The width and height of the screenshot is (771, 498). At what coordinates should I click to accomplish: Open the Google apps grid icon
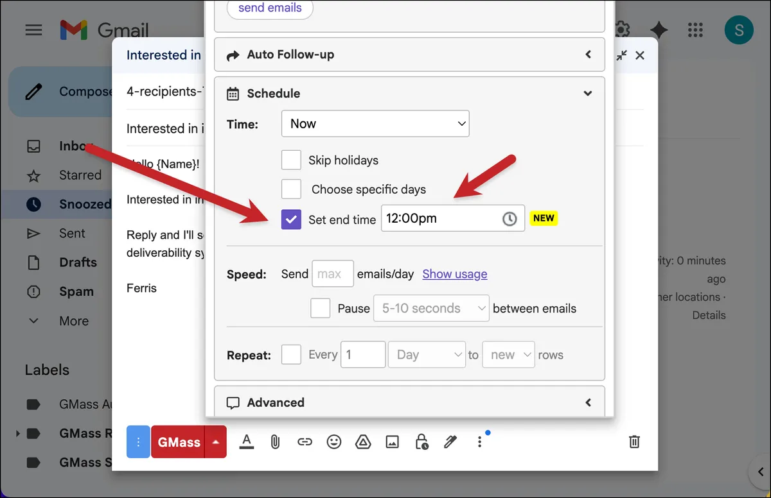695,30
